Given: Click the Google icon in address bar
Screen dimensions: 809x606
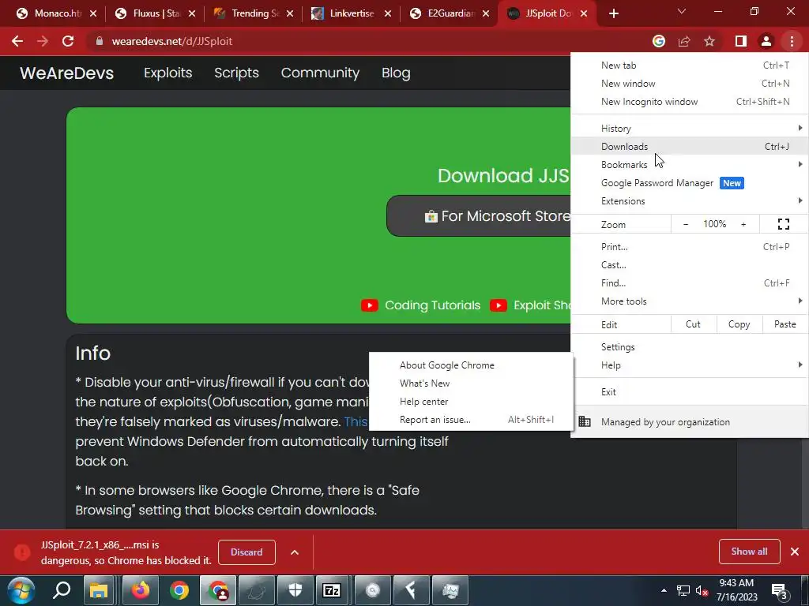Looking at the screenshot, I should [659, 41].
